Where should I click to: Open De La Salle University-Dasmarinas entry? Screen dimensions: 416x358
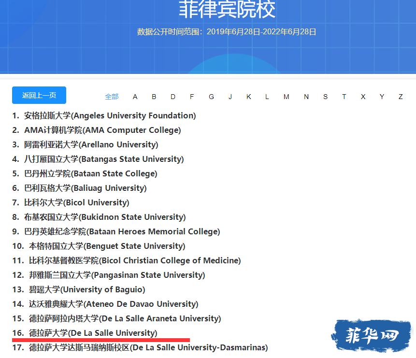click(148, 347)
